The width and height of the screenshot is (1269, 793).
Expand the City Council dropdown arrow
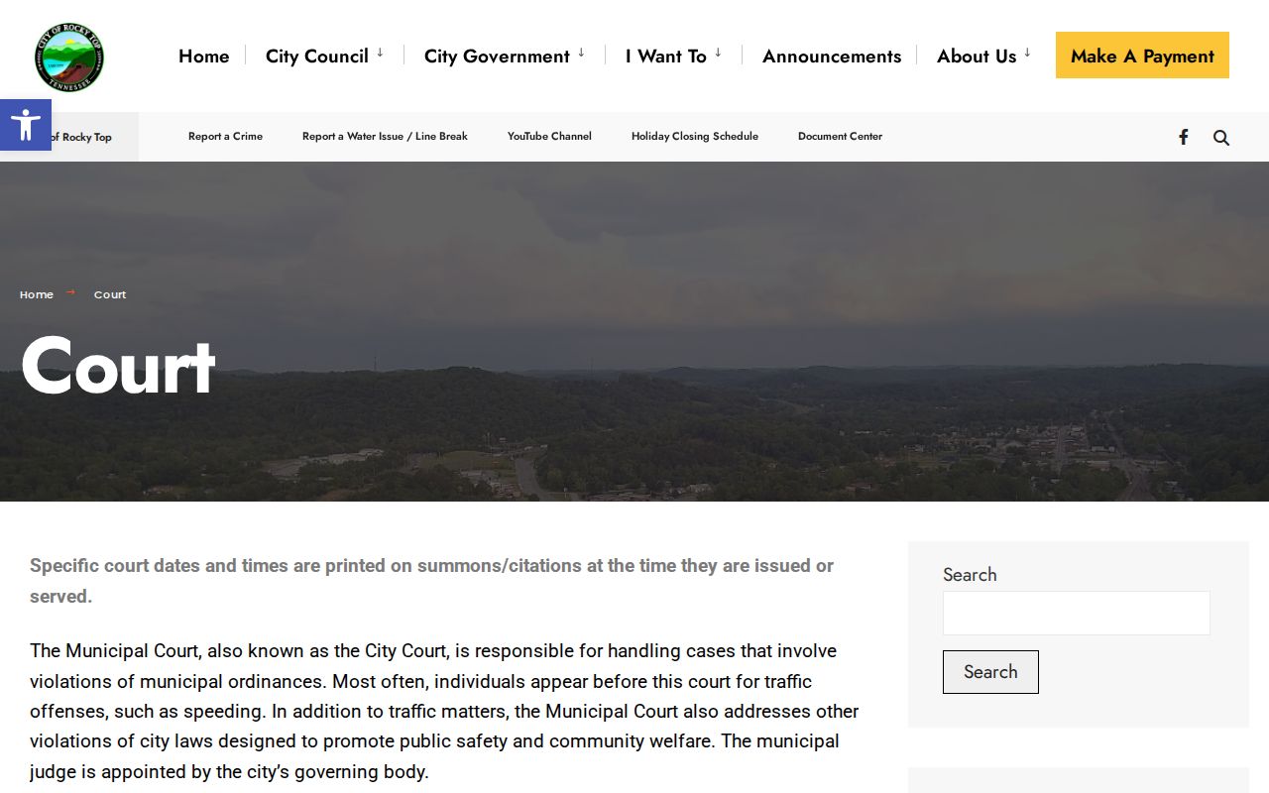(x=380, y=54)
